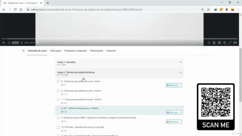Image resolution: width=242 pixels, height=136 pixels.
Task: Open the Extensions puzzle icon
Action: (x=227, y=9)
